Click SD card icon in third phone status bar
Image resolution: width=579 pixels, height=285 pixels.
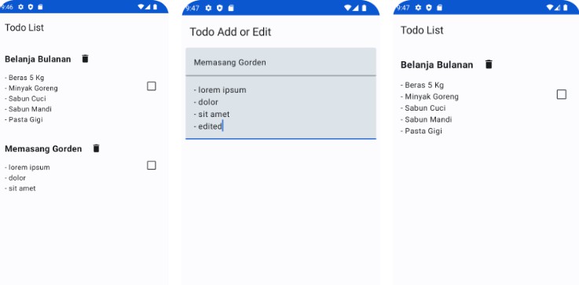click(439, 7)
